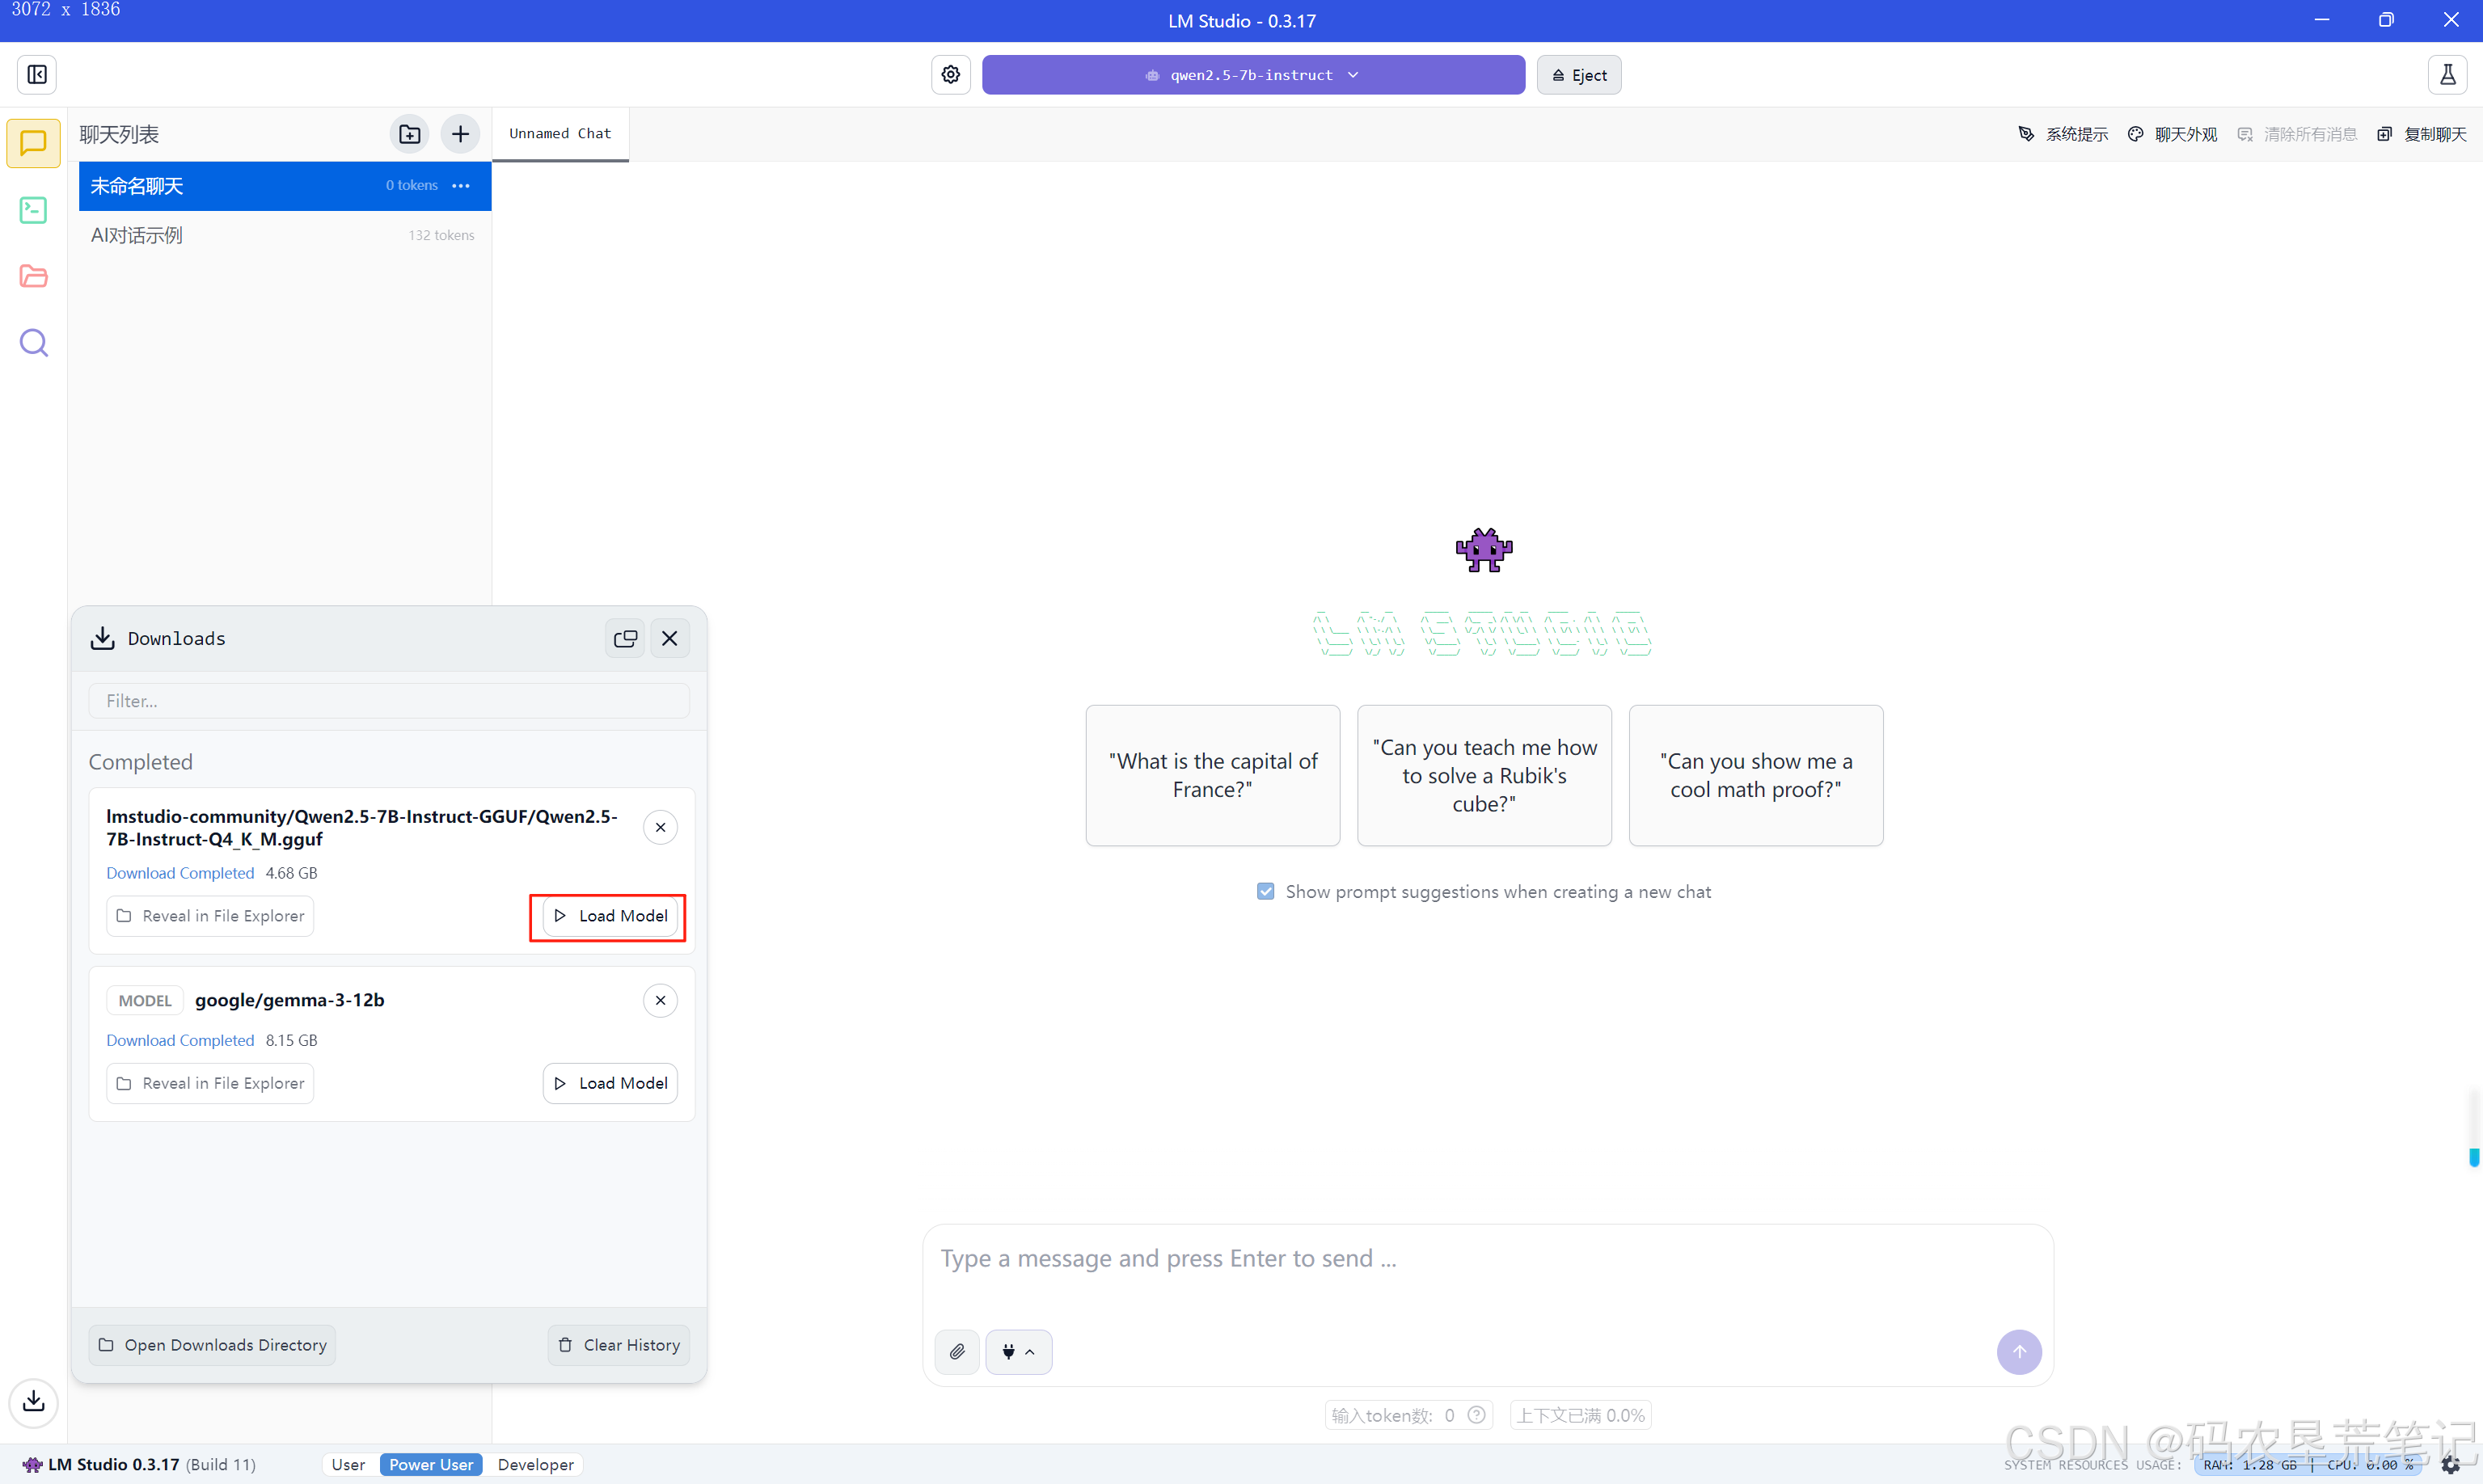2483x1484 pixels.
Task: Toggle the left sidebar panel icon
Action: point(37,75)
